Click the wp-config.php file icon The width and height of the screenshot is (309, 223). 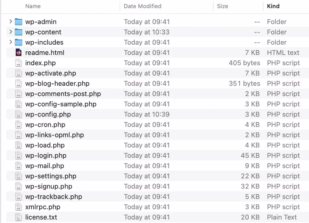[x=19, y=114]
